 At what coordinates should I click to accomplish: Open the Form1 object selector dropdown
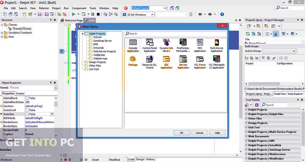coord(56,88)
